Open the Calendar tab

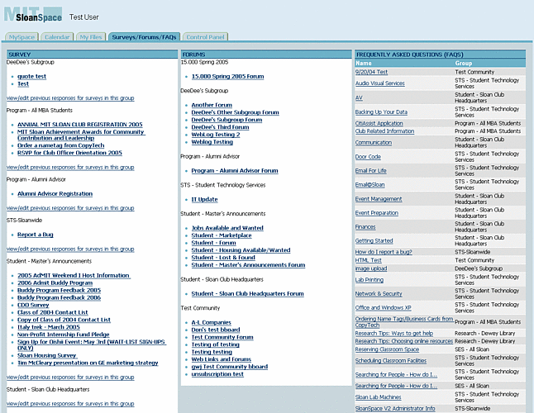(x=57, y=37)
